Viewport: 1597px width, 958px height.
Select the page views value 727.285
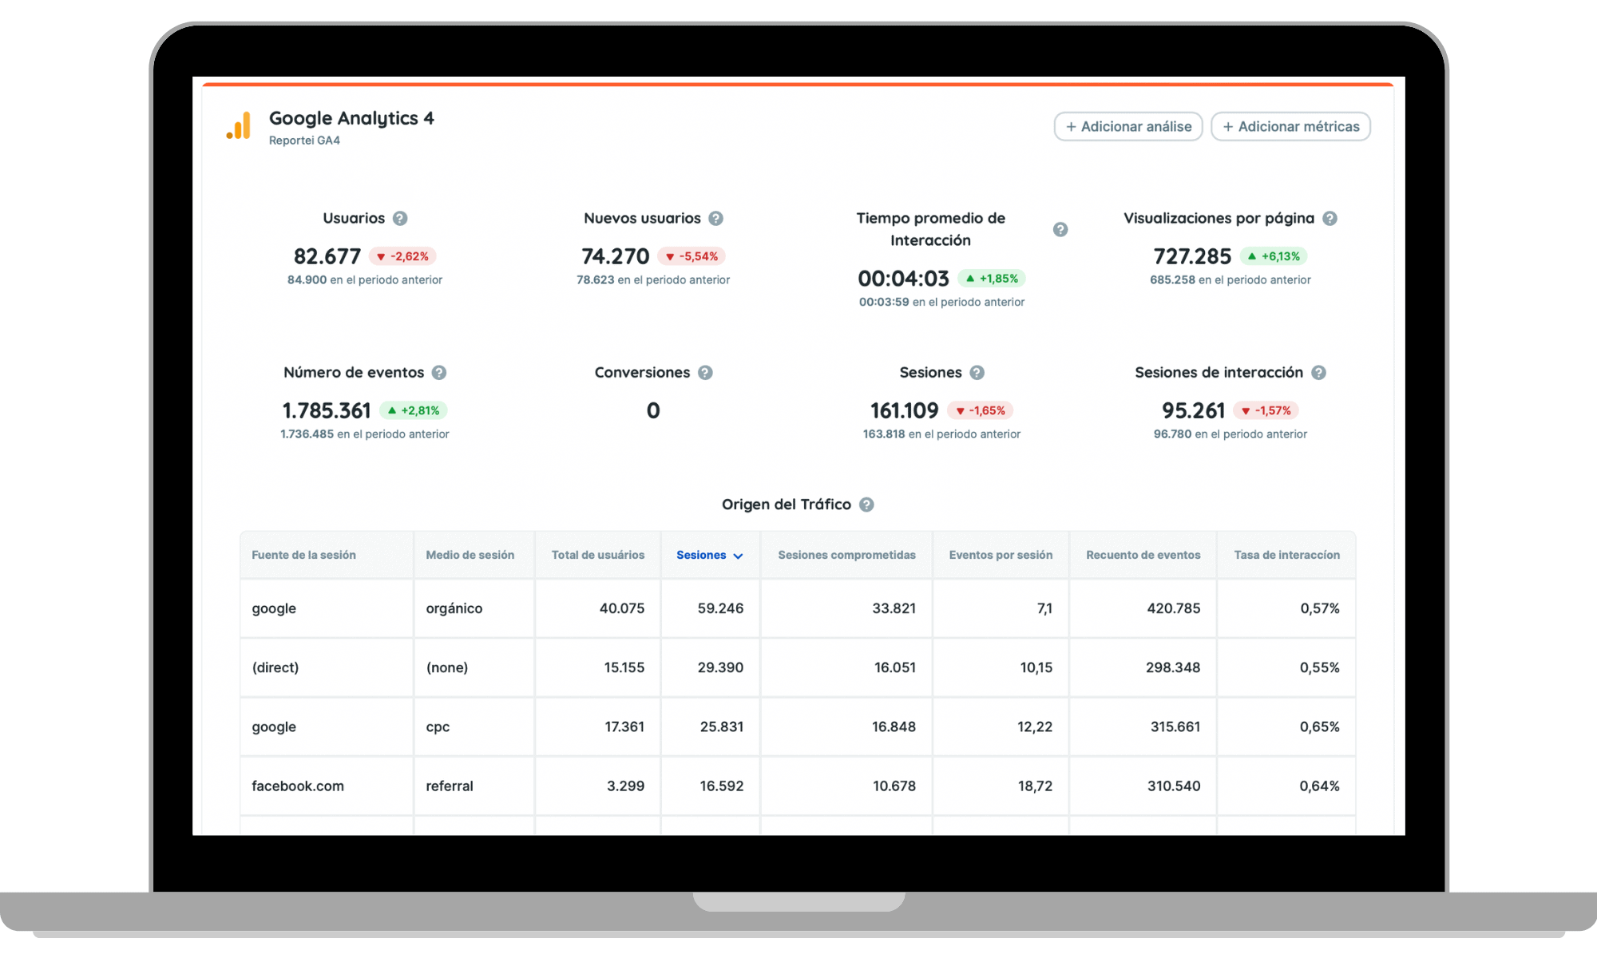[1192, 256]
